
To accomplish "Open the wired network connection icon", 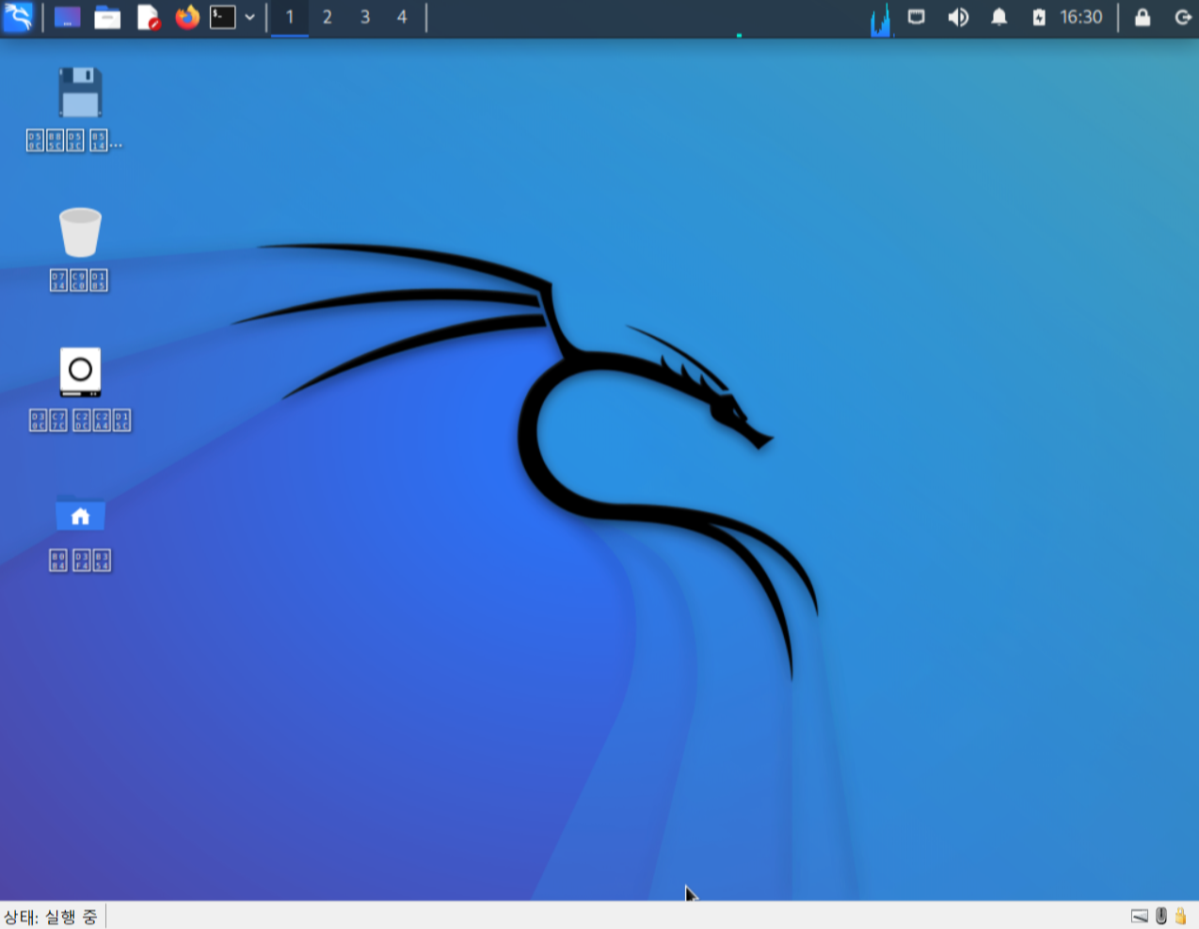I will click(x=917, y=17).
